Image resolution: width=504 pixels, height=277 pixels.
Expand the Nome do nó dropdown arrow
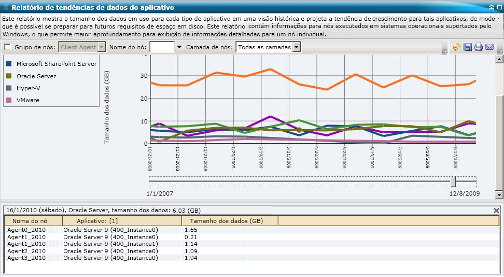pos(179,47)
